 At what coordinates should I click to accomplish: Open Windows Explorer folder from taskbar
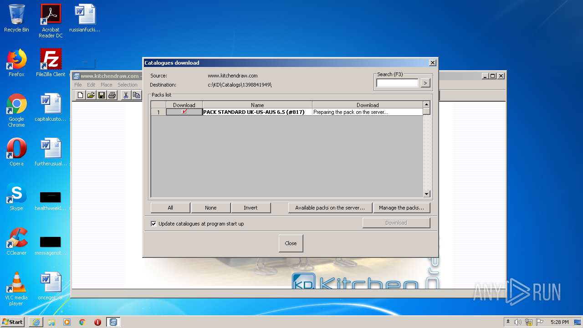(51, 322)
